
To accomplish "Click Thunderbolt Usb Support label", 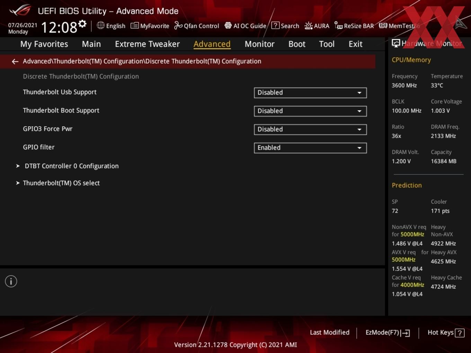I will pyautogui.click(x=60, y=92).
